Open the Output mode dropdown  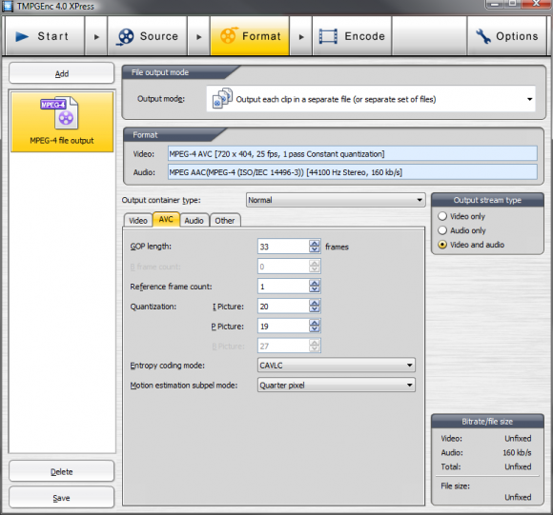(371, 99)
